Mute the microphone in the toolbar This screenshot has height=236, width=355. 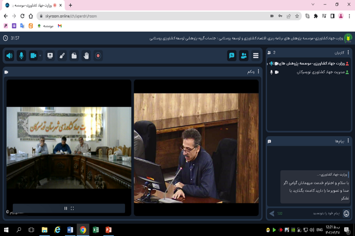(21, 56)
